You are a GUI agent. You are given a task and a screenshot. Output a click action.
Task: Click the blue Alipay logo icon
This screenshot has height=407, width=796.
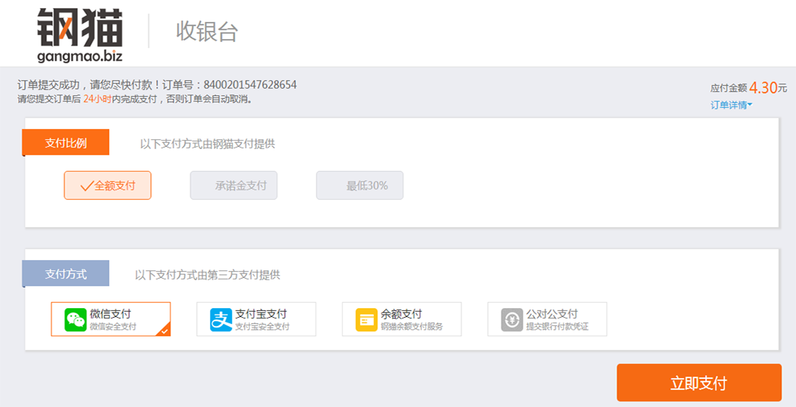[x=221, y=320]
